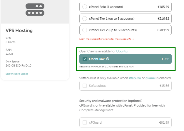
Task: Click the cPanel link in Softaculous note
Action: [150, 78]
